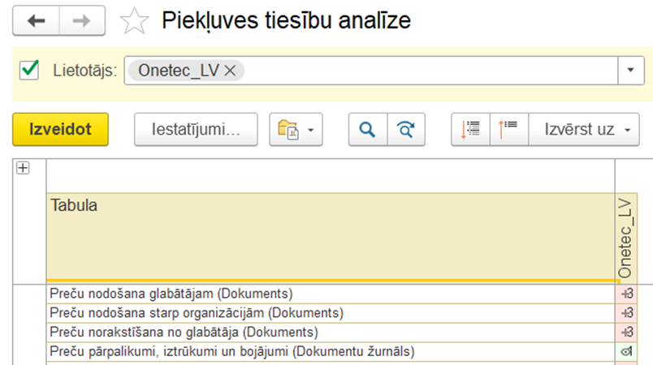
Task: Open report variants folder icon menu
Action: point(296,129)
